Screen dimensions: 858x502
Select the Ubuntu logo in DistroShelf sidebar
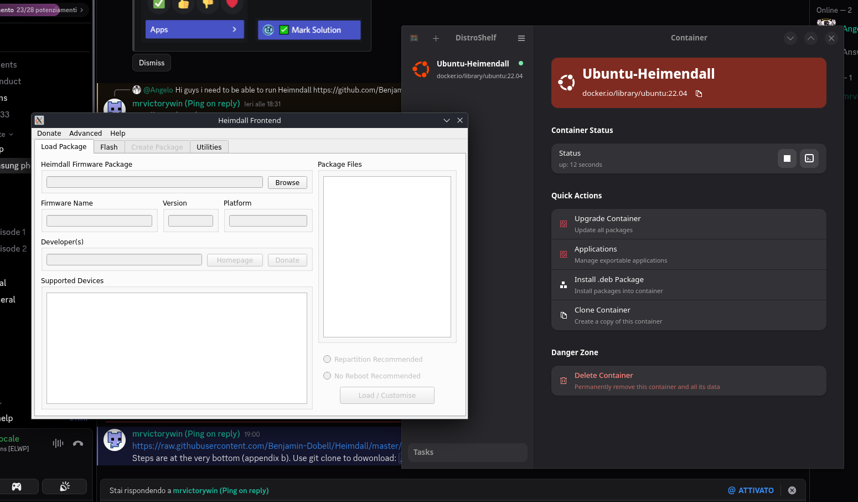pyautogui.click(x=421, y=69)
